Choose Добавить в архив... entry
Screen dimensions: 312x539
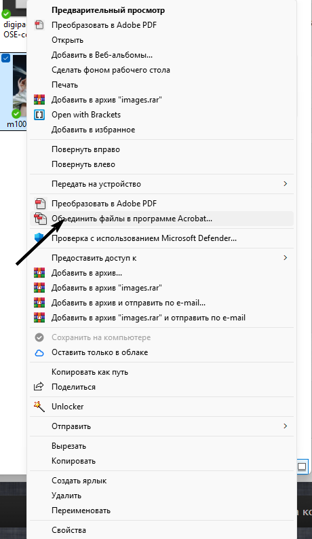[162, 273]
